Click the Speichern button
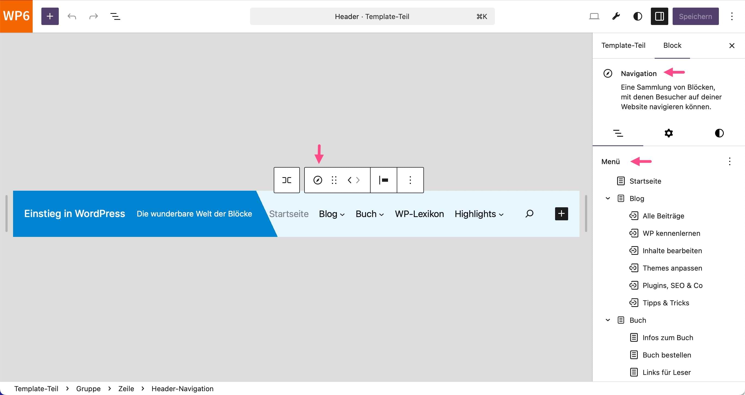This screenshot has width=745, height=395. coord(695,17)
